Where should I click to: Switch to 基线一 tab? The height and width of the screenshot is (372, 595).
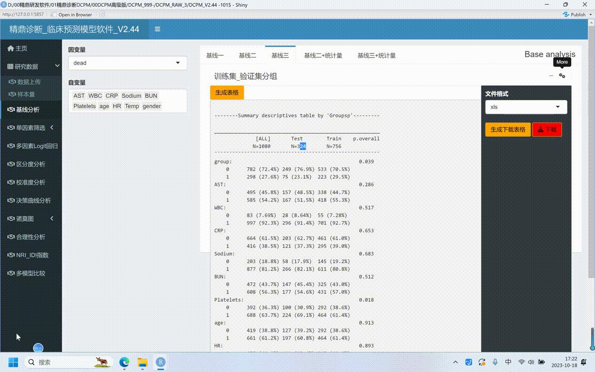(215, 55)
